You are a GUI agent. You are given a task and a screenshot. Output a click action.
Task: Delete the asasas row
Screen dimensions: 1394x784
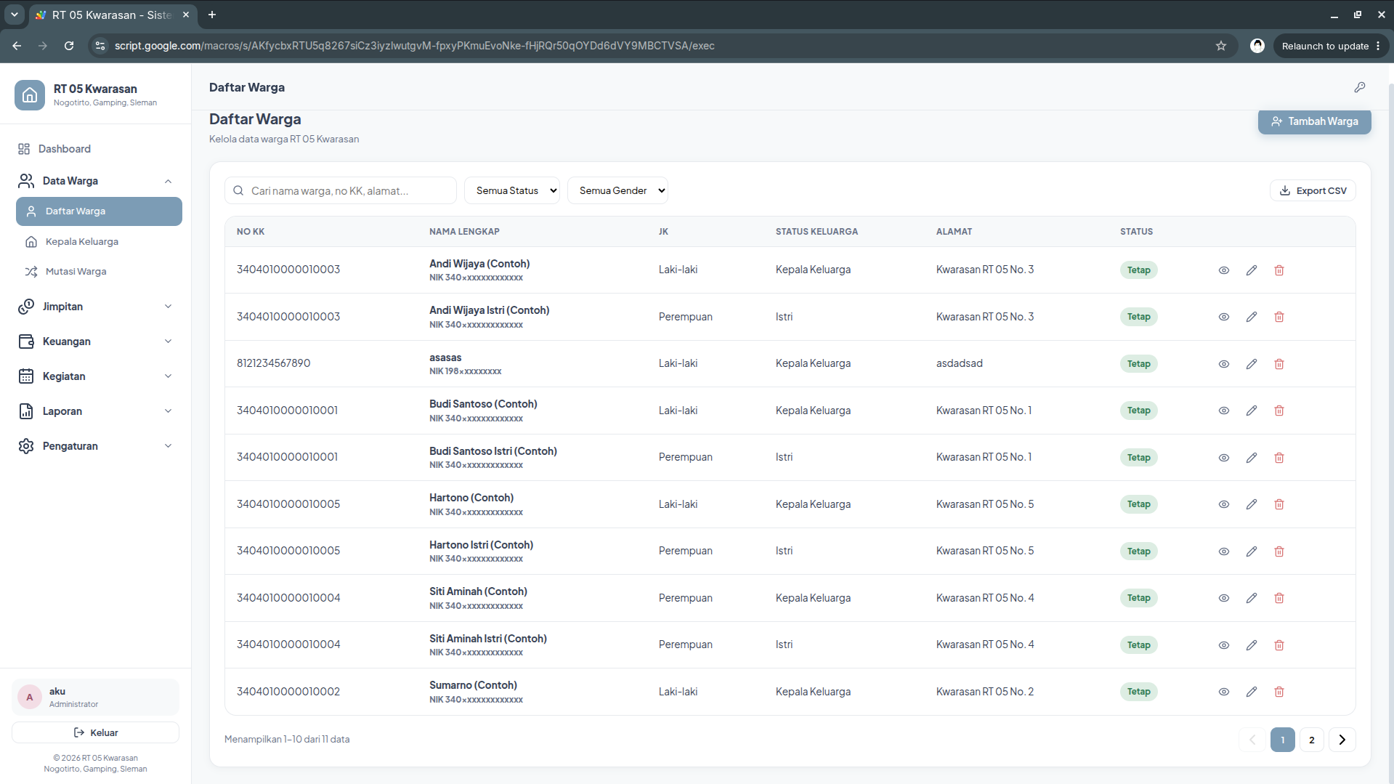tap(1278, 364)
